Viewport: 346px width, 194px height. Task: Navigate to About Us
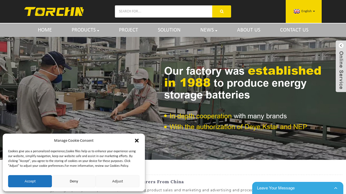pyautogui.click(x=248, y=30)
